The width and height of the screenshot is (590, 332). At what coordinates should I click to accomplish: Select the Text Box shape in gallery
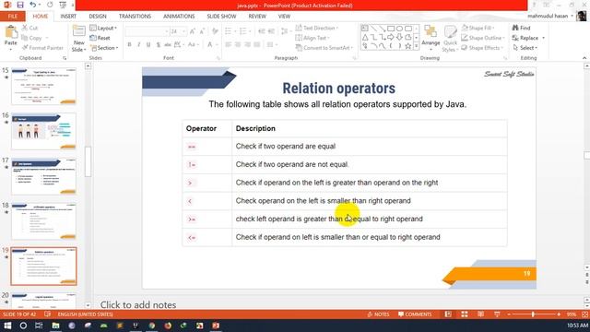pos(365,29)
